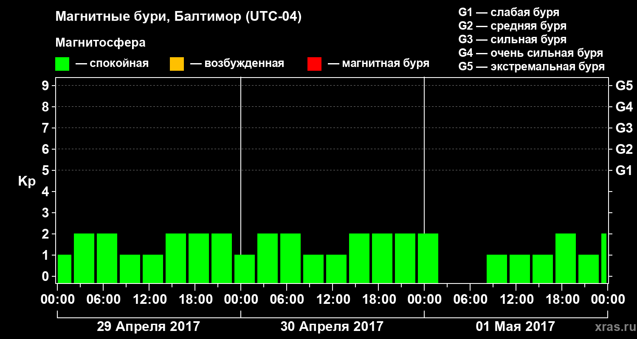This screenshot has width=637, height=339.
Task: Click the '29 Апреля 2017' date label
Action: pos(149,326)
